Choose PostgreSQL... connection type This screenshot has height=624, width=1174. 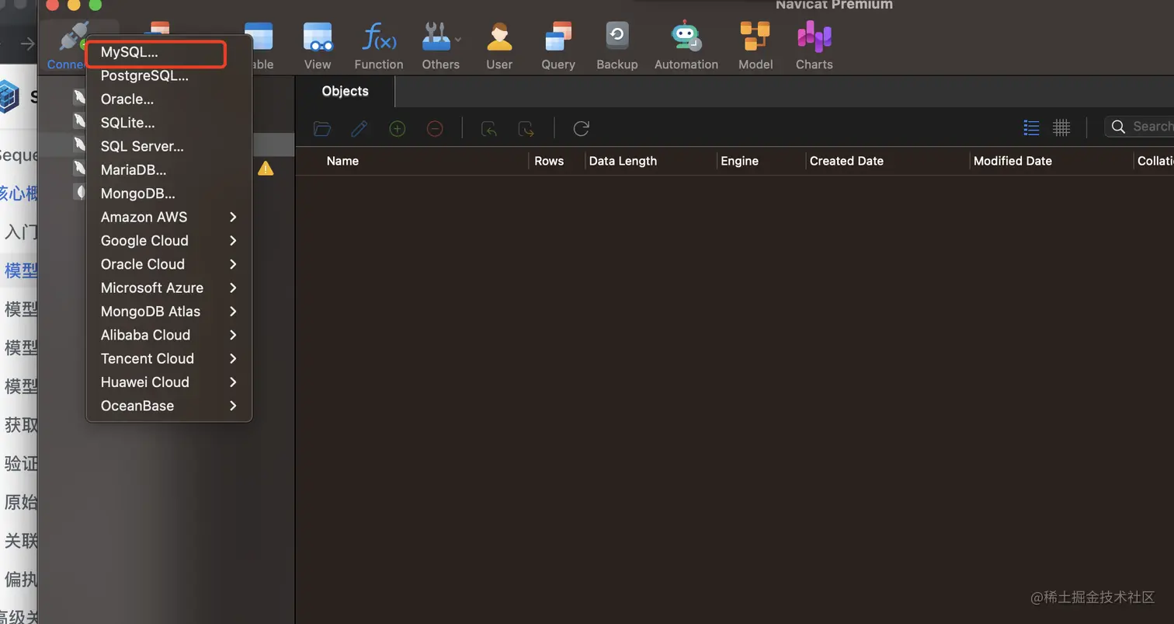coord(168,76)
